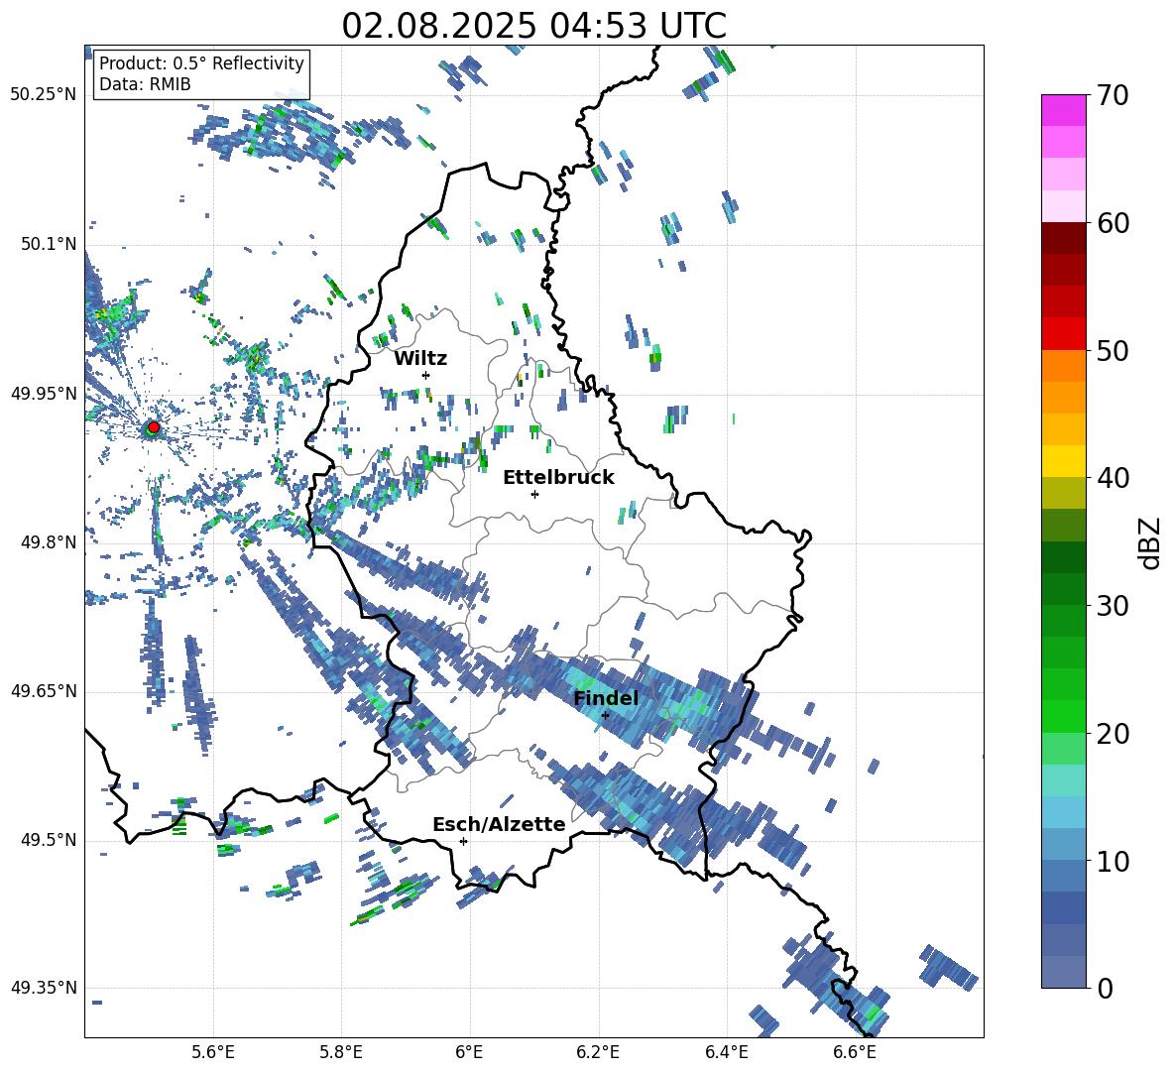Image resolution: width=1174 pixels, height=1072 pixels.
Task: Click the Ettelbruck city label
Action: [558, 478]
